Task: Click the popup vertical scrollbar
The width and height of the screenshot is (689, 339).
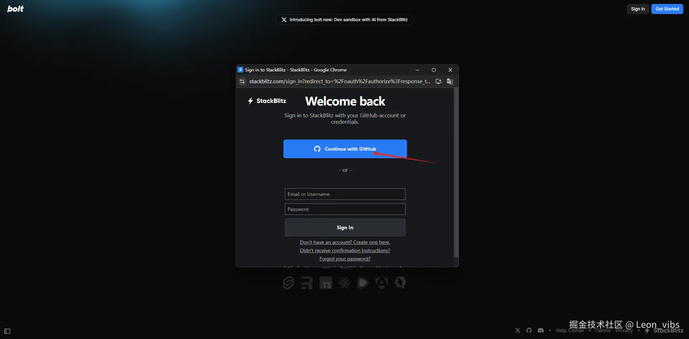Action: pos(456,172)
